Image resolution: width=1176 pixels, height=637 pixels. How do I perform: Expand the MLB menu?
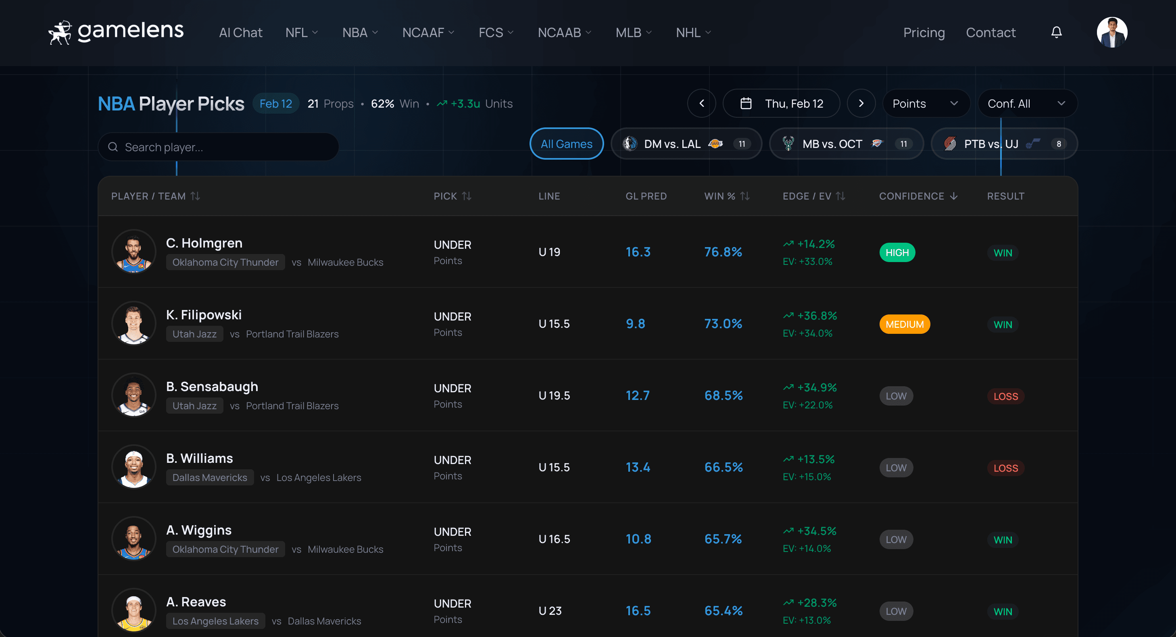coord(634,32)
